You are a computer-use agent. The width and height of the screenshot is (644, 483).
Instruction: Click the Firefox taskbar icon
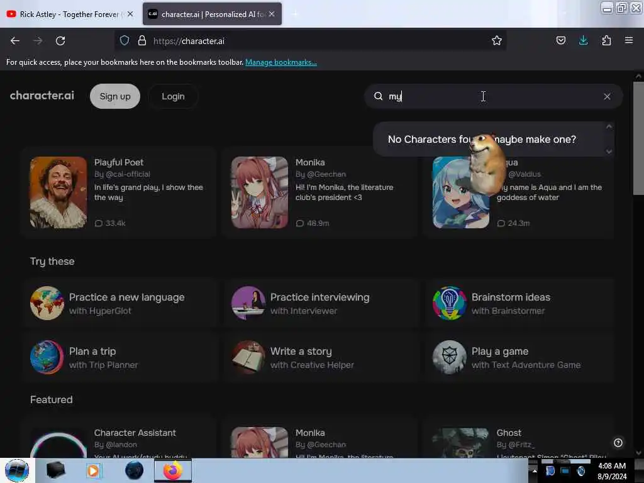click(x=173, y=470)
